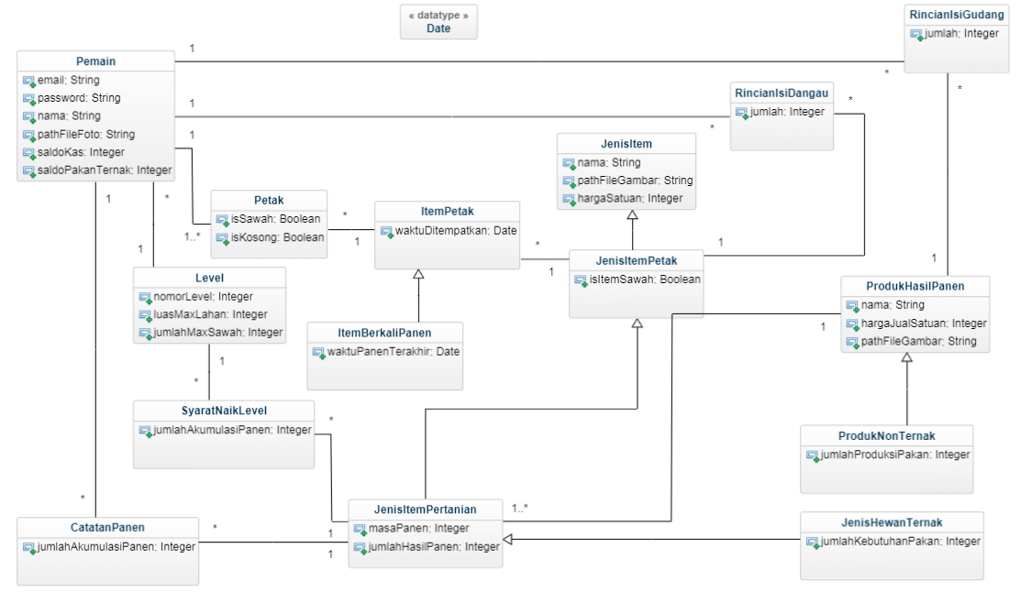Select the JenisItem class title bar
The height and width of the screenshot is (592, 1020).
[x=627, y=143]
